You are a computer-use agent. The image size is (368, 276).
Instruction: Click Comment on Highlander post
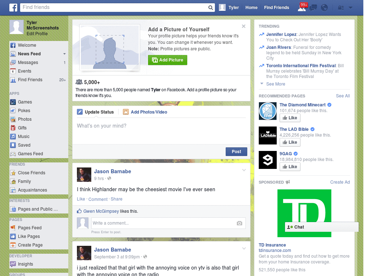(98, 199)
